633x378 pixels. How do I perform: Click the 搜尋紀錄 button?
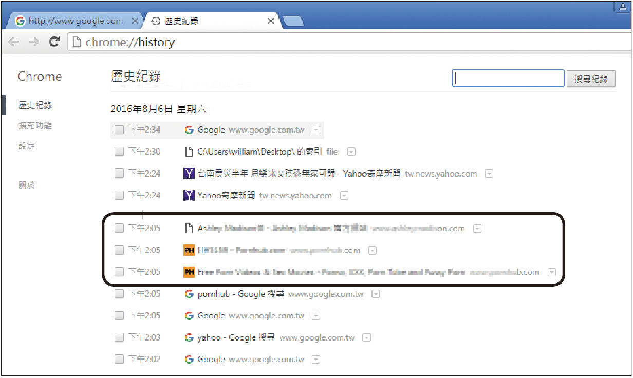pos(591,79)
